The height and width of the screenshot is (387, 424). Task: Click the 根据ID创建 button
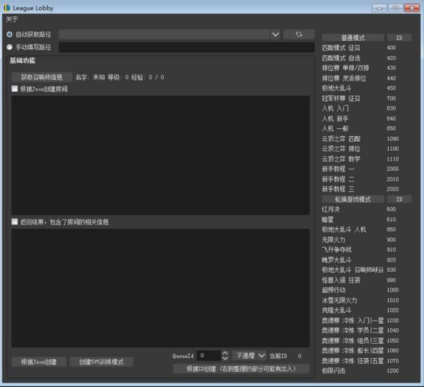[241, 369]
